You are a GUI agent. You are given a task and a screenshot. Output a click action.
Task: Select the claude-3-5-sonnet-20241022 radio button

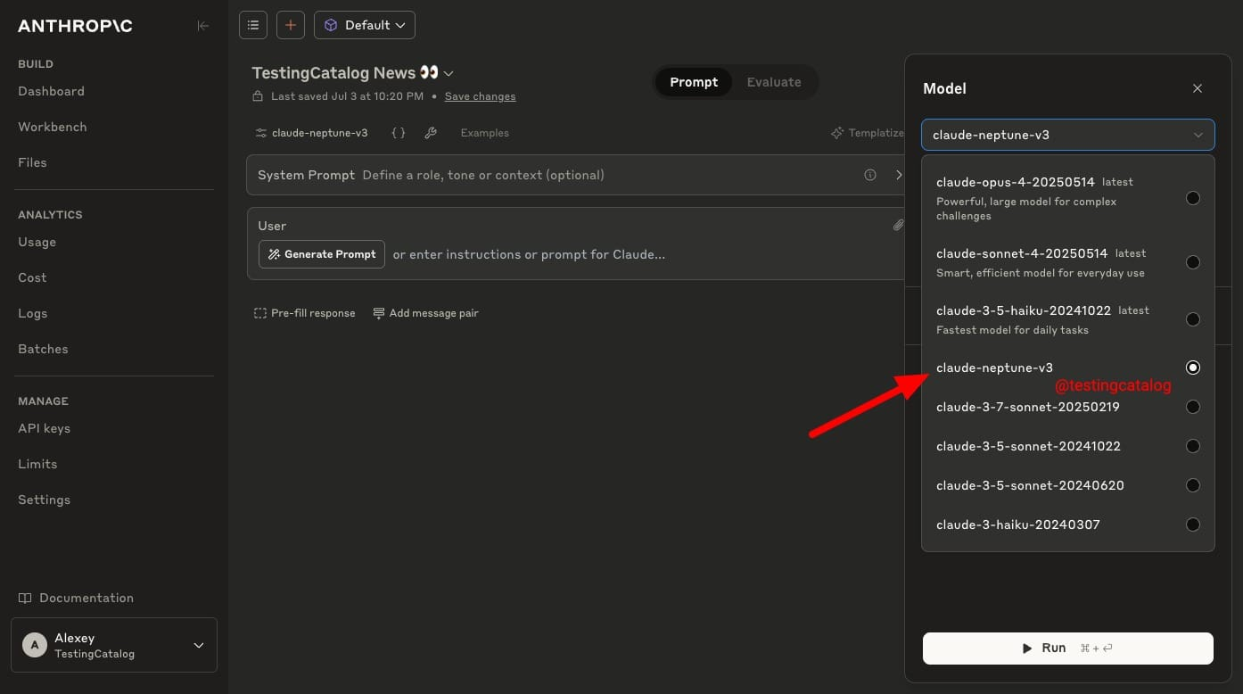click(1193, 446)
